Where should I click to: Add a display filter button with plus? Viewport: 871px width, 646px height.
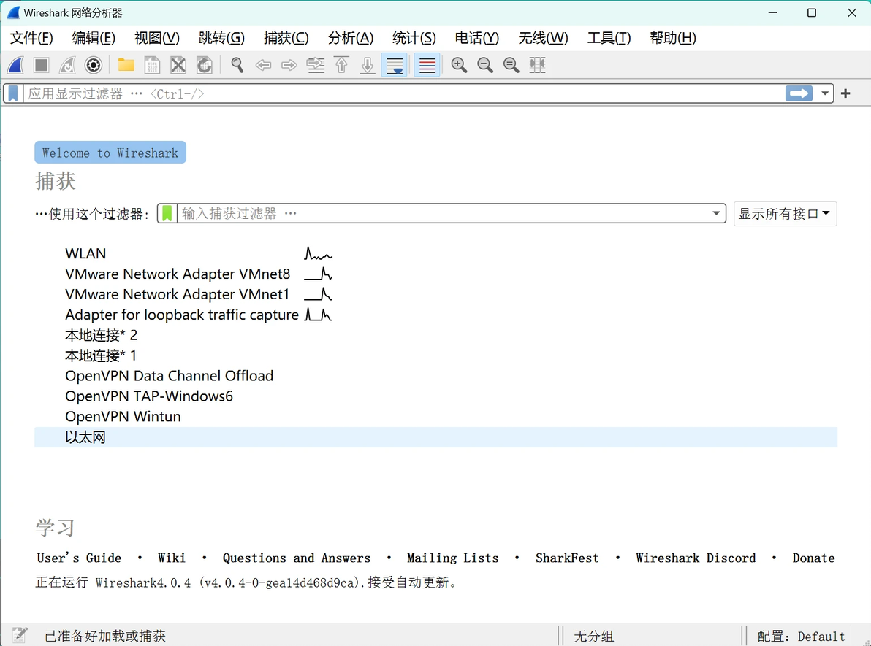[x=845, y=93]
